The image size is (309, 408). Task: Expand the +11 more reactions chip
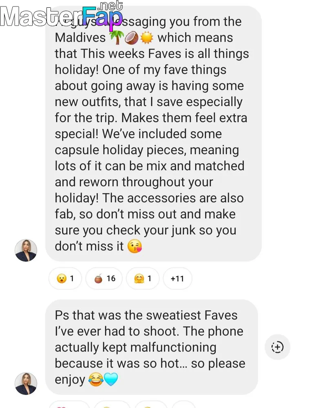tap(177, 278)
